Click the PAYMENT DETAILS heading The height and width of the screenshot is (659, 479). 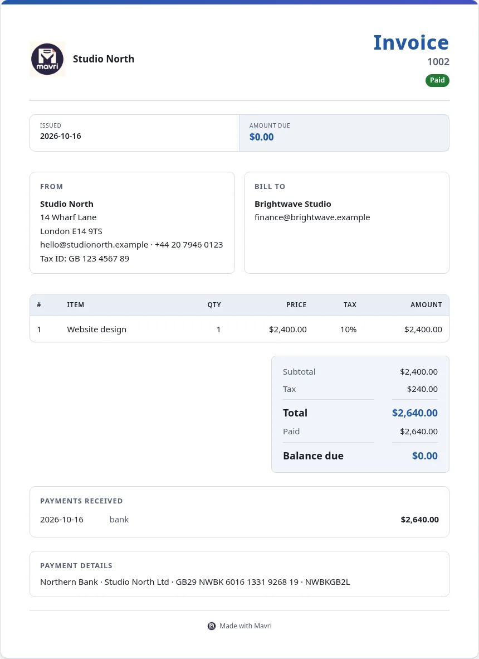tap(76, 566)
